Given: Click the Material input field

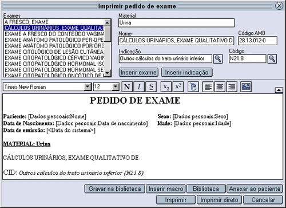Looking at the screenshot, I should (176, 23).
